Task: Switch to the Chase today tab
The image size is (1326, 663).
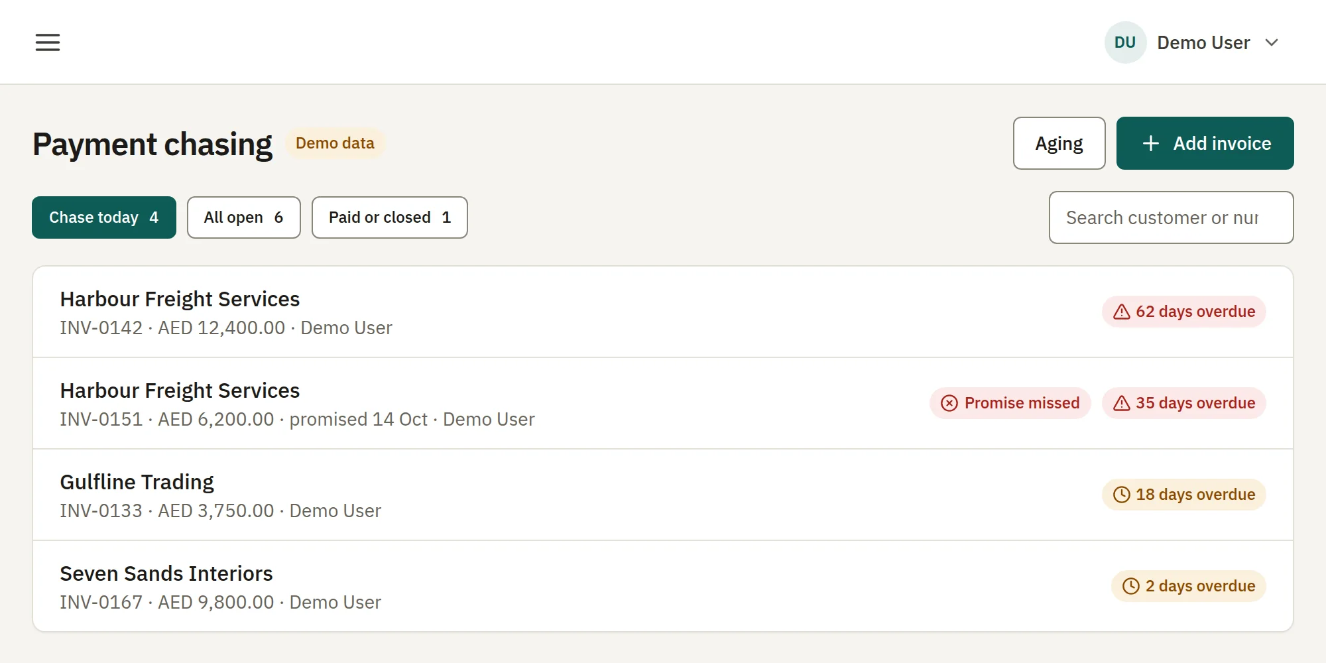Action: [104, 217]
